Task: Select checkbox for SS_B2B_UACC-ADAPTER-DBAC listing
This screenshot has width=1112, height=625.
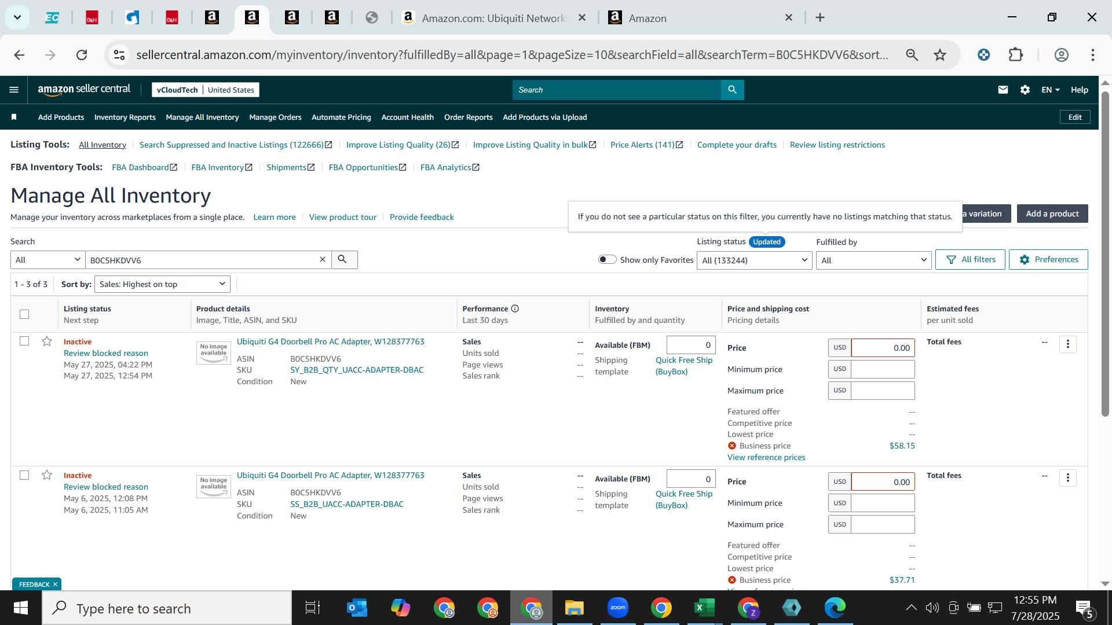Action: (24, 475)
